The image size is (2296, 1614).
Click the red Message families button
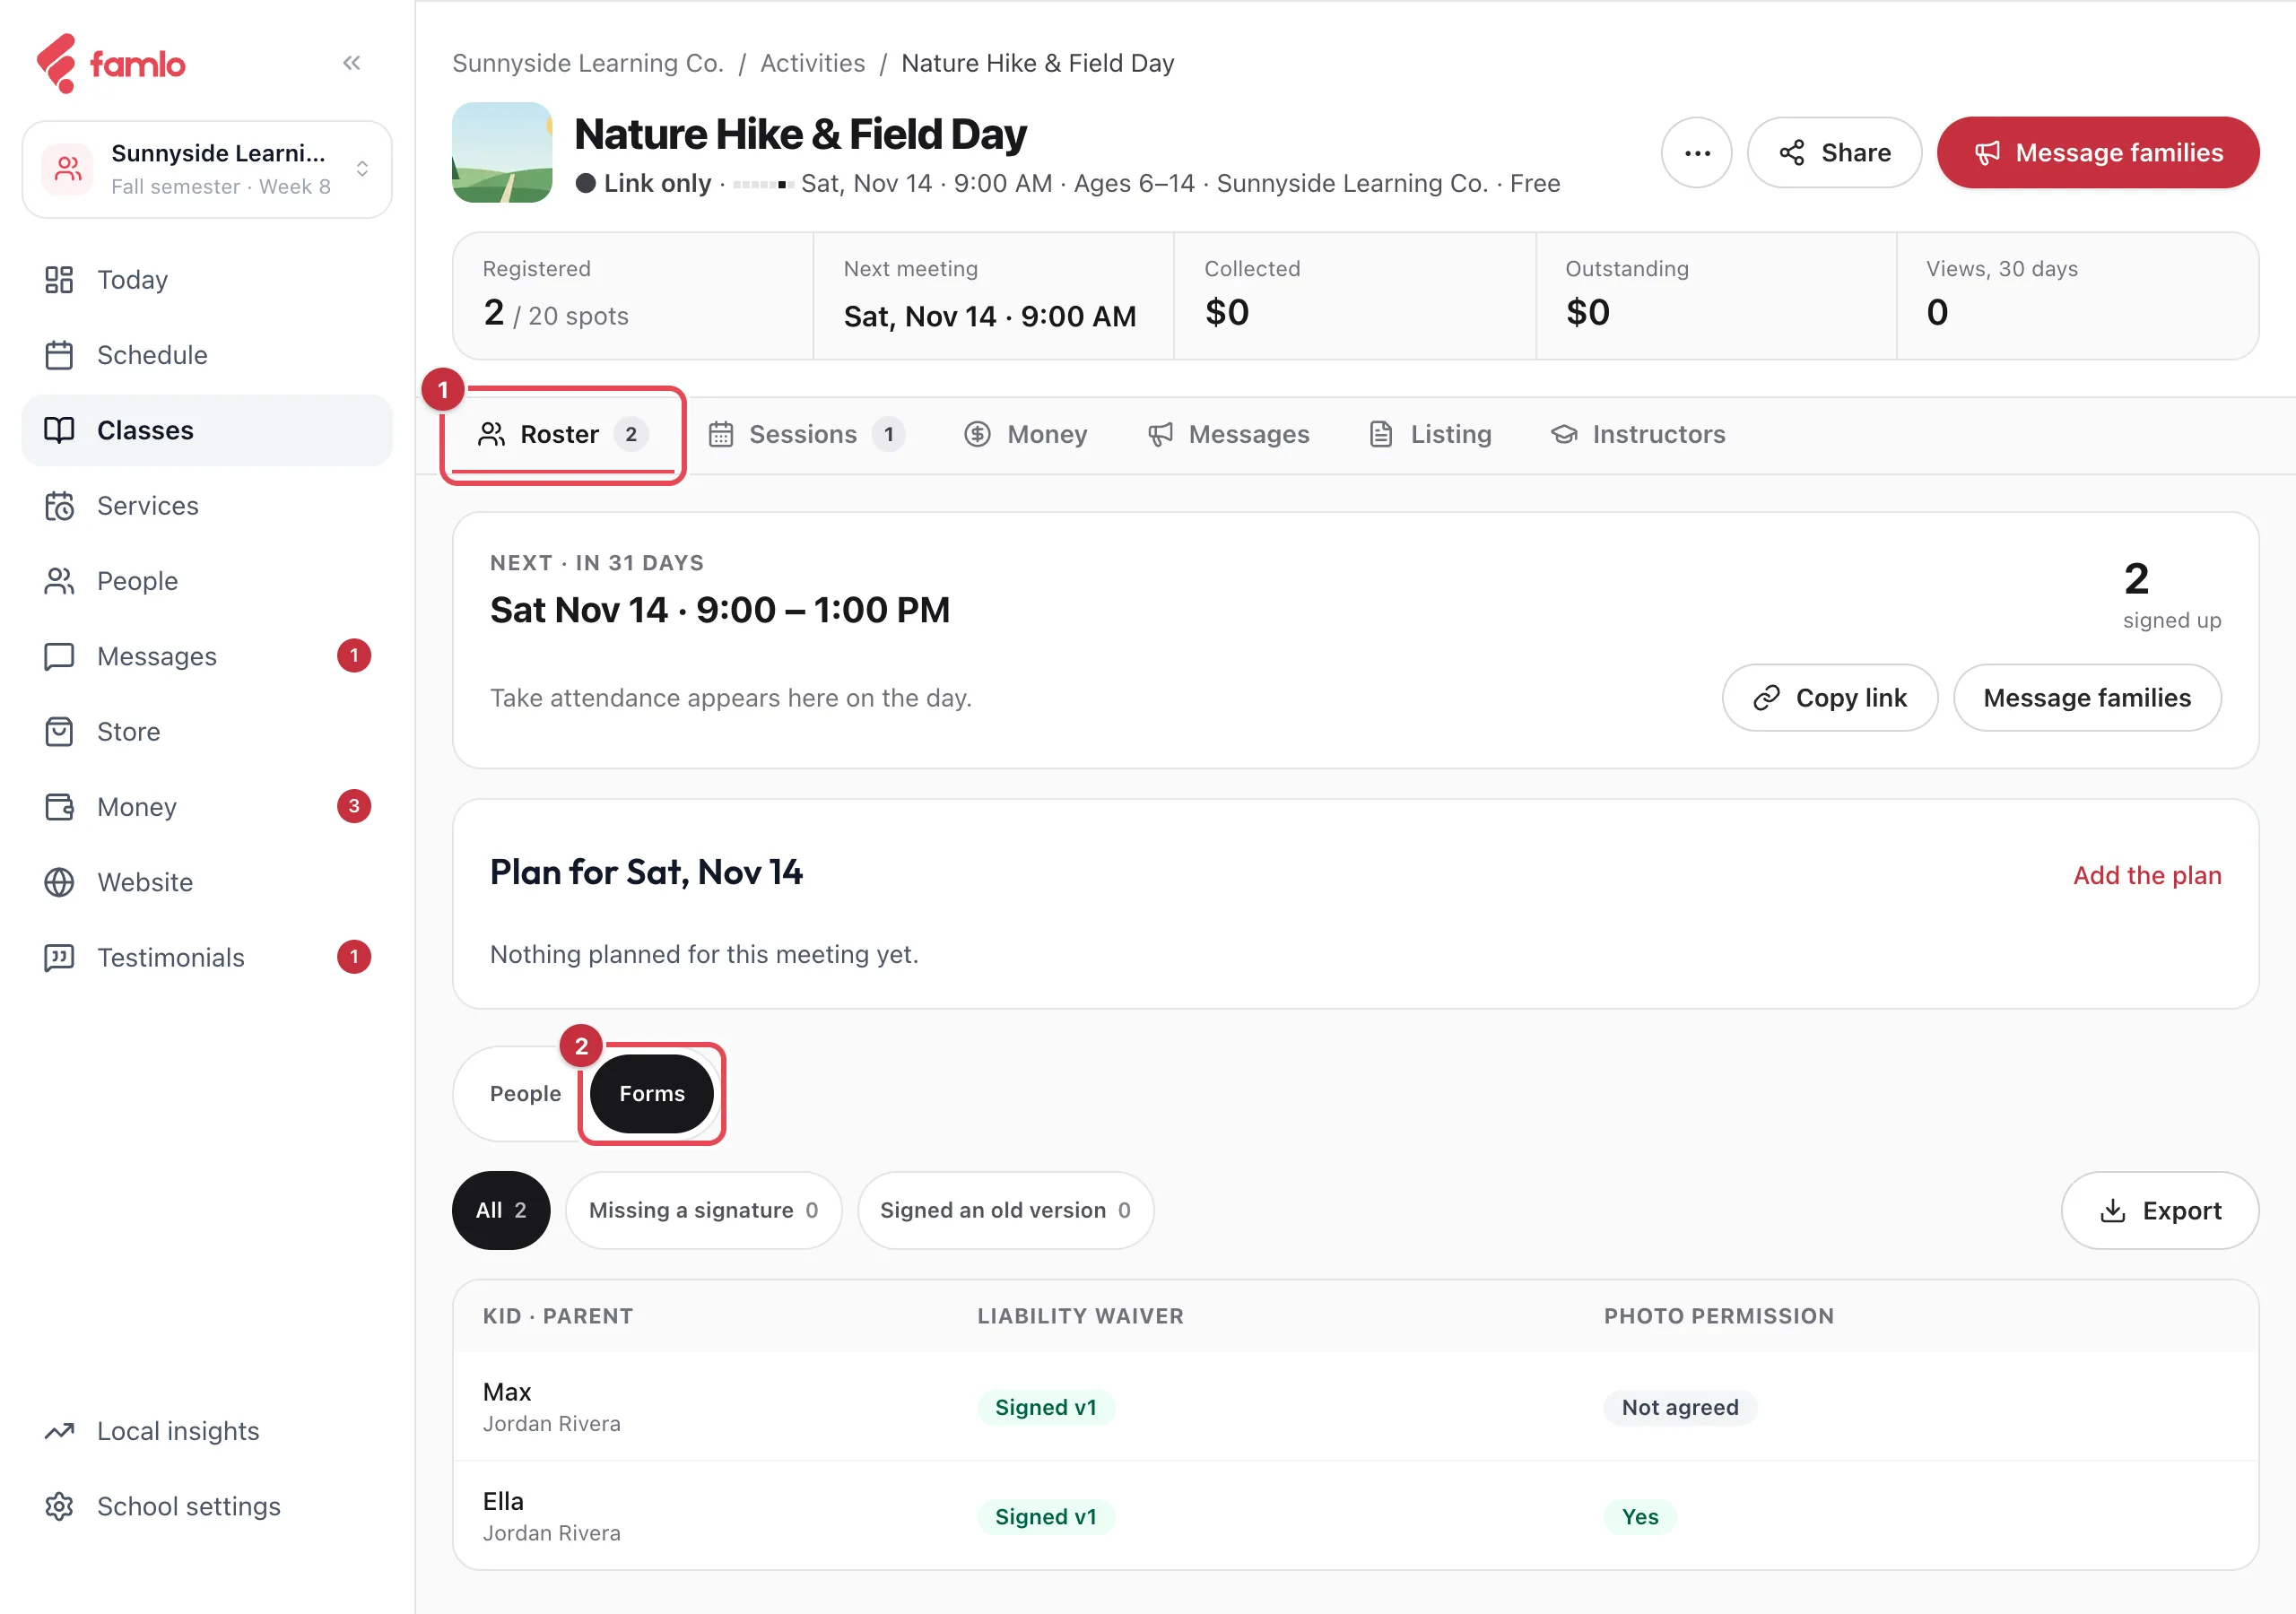pos(2098,153)
